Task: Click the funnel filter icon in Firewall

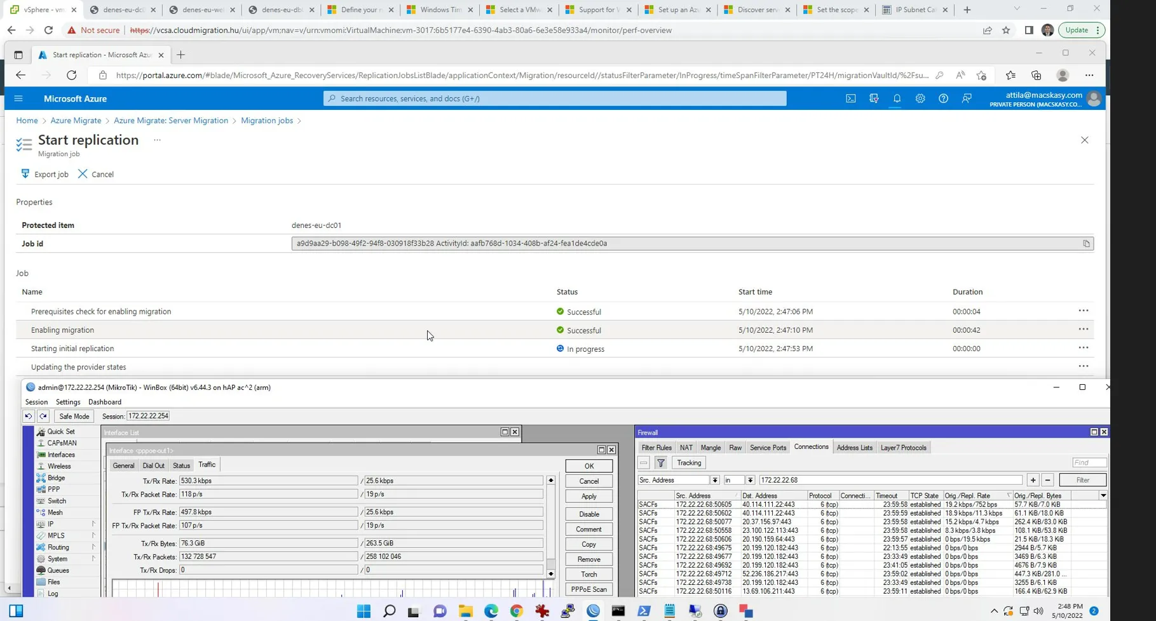Action: (x=661, y=463)
